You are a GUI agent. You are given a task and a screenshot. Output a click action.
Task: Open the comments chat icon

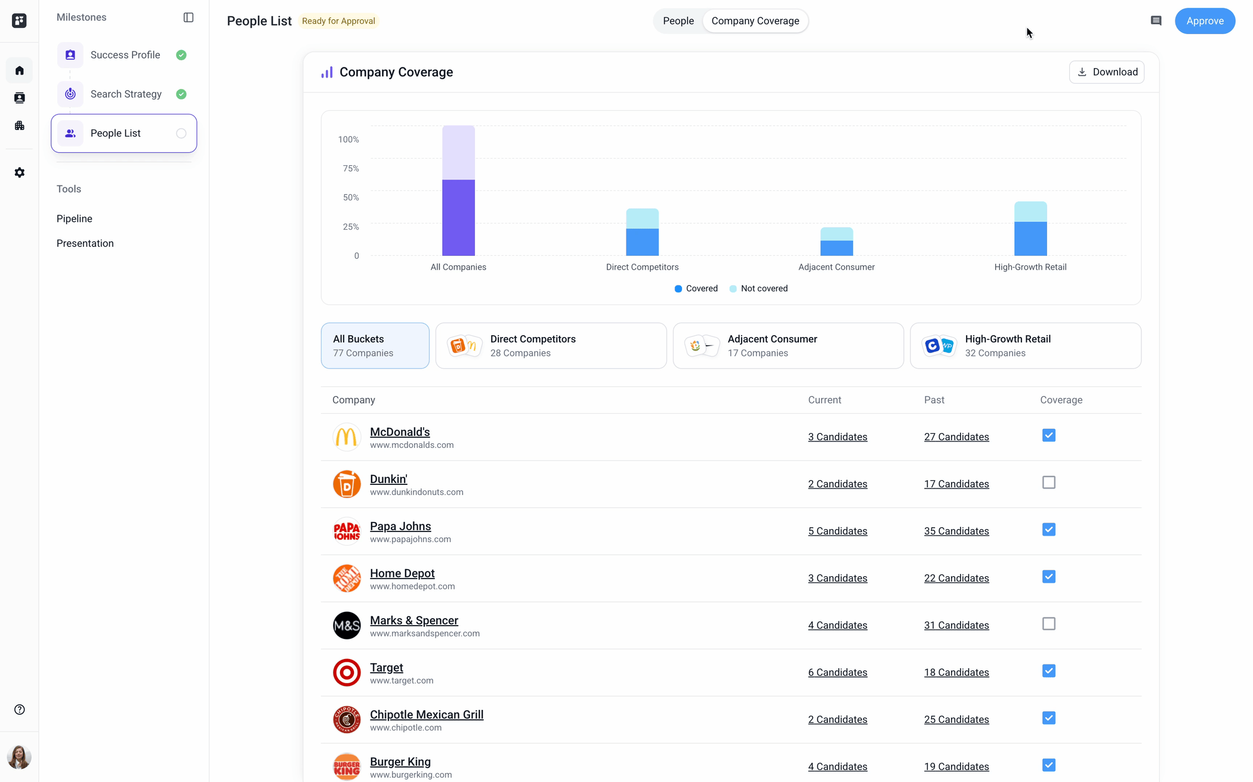1156,21
